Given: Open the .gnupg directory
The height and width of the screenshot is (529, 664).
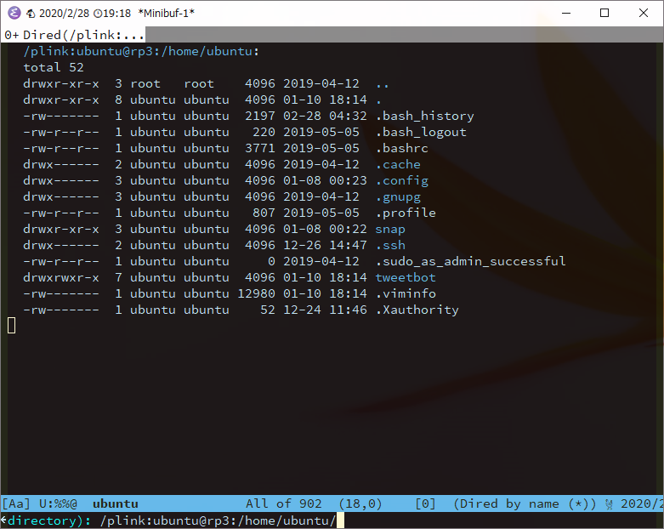Looking at the screenshot, I should point(398,197).
